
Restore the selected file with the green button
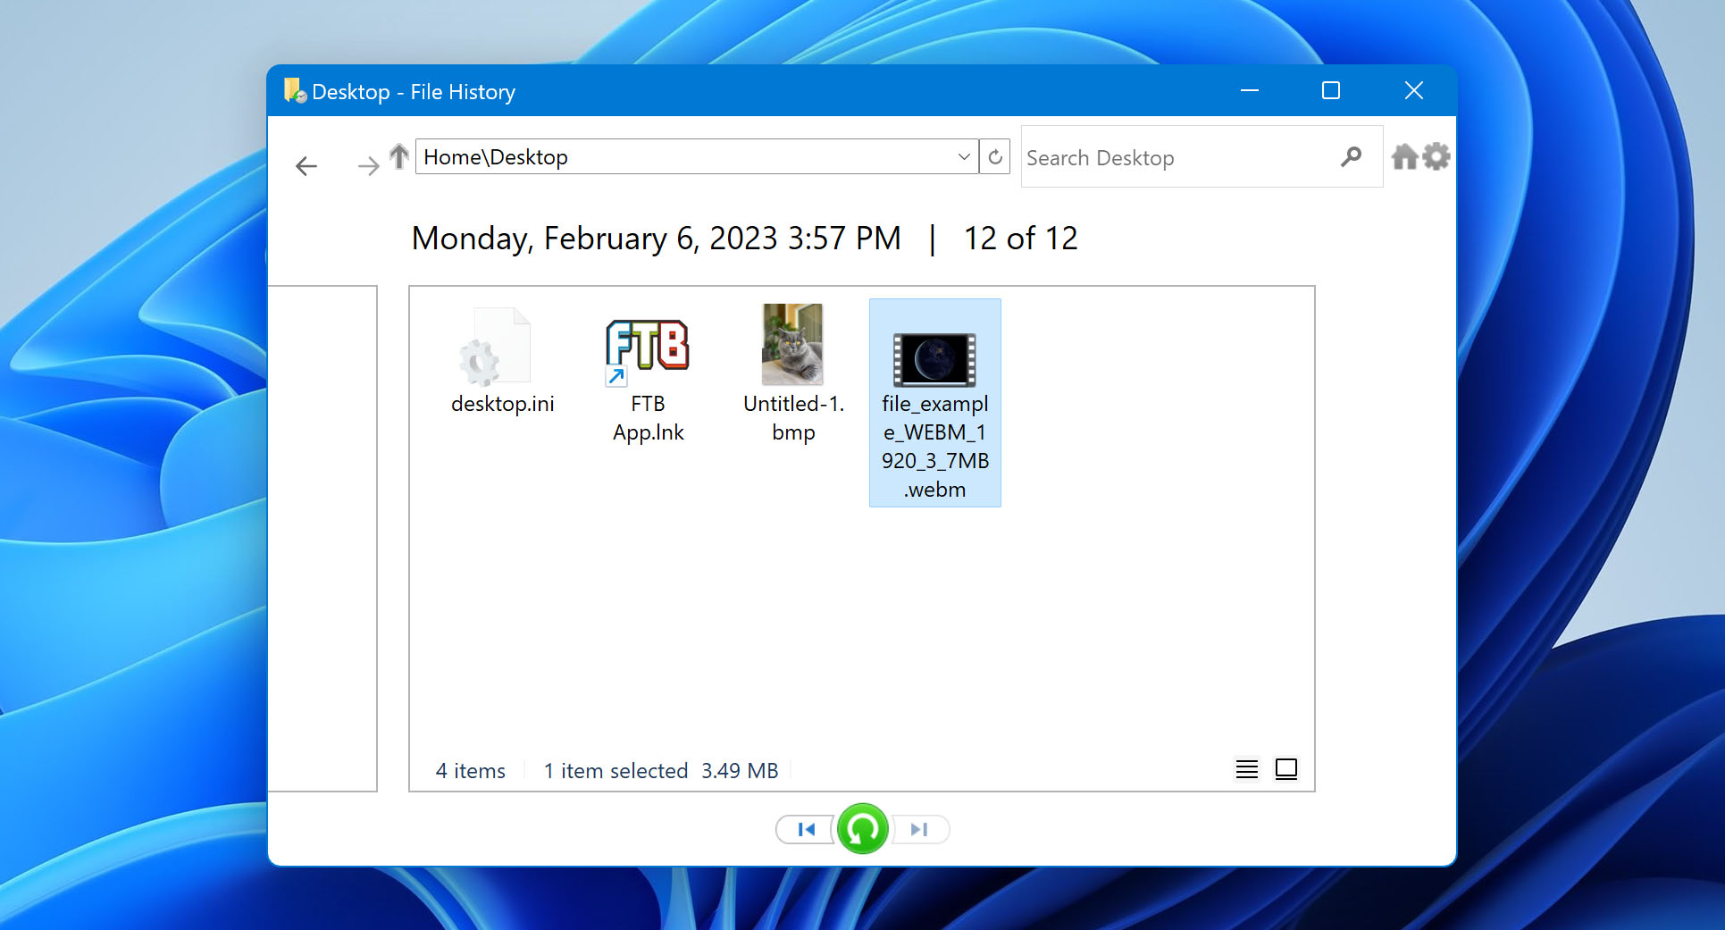tap(863, 829)
